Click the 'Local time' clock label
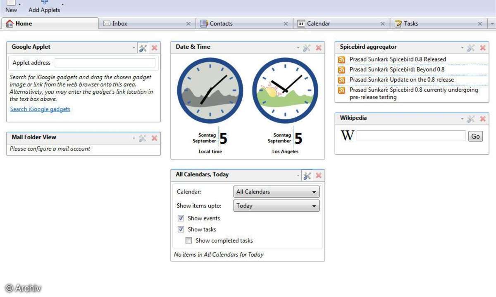This screenshot has height=297, width=496. pos(210,151)
